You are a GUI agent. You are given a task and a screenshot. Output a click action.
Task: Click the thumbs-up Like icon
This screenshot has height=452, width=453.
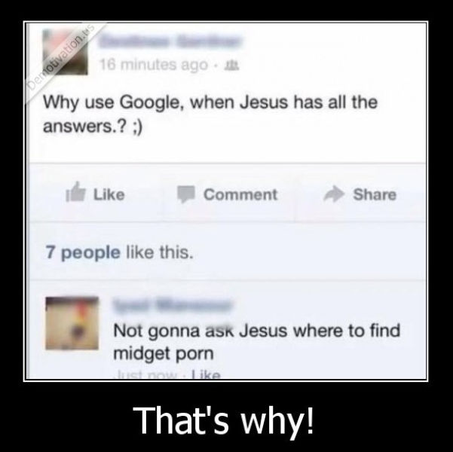pos(75,192)
